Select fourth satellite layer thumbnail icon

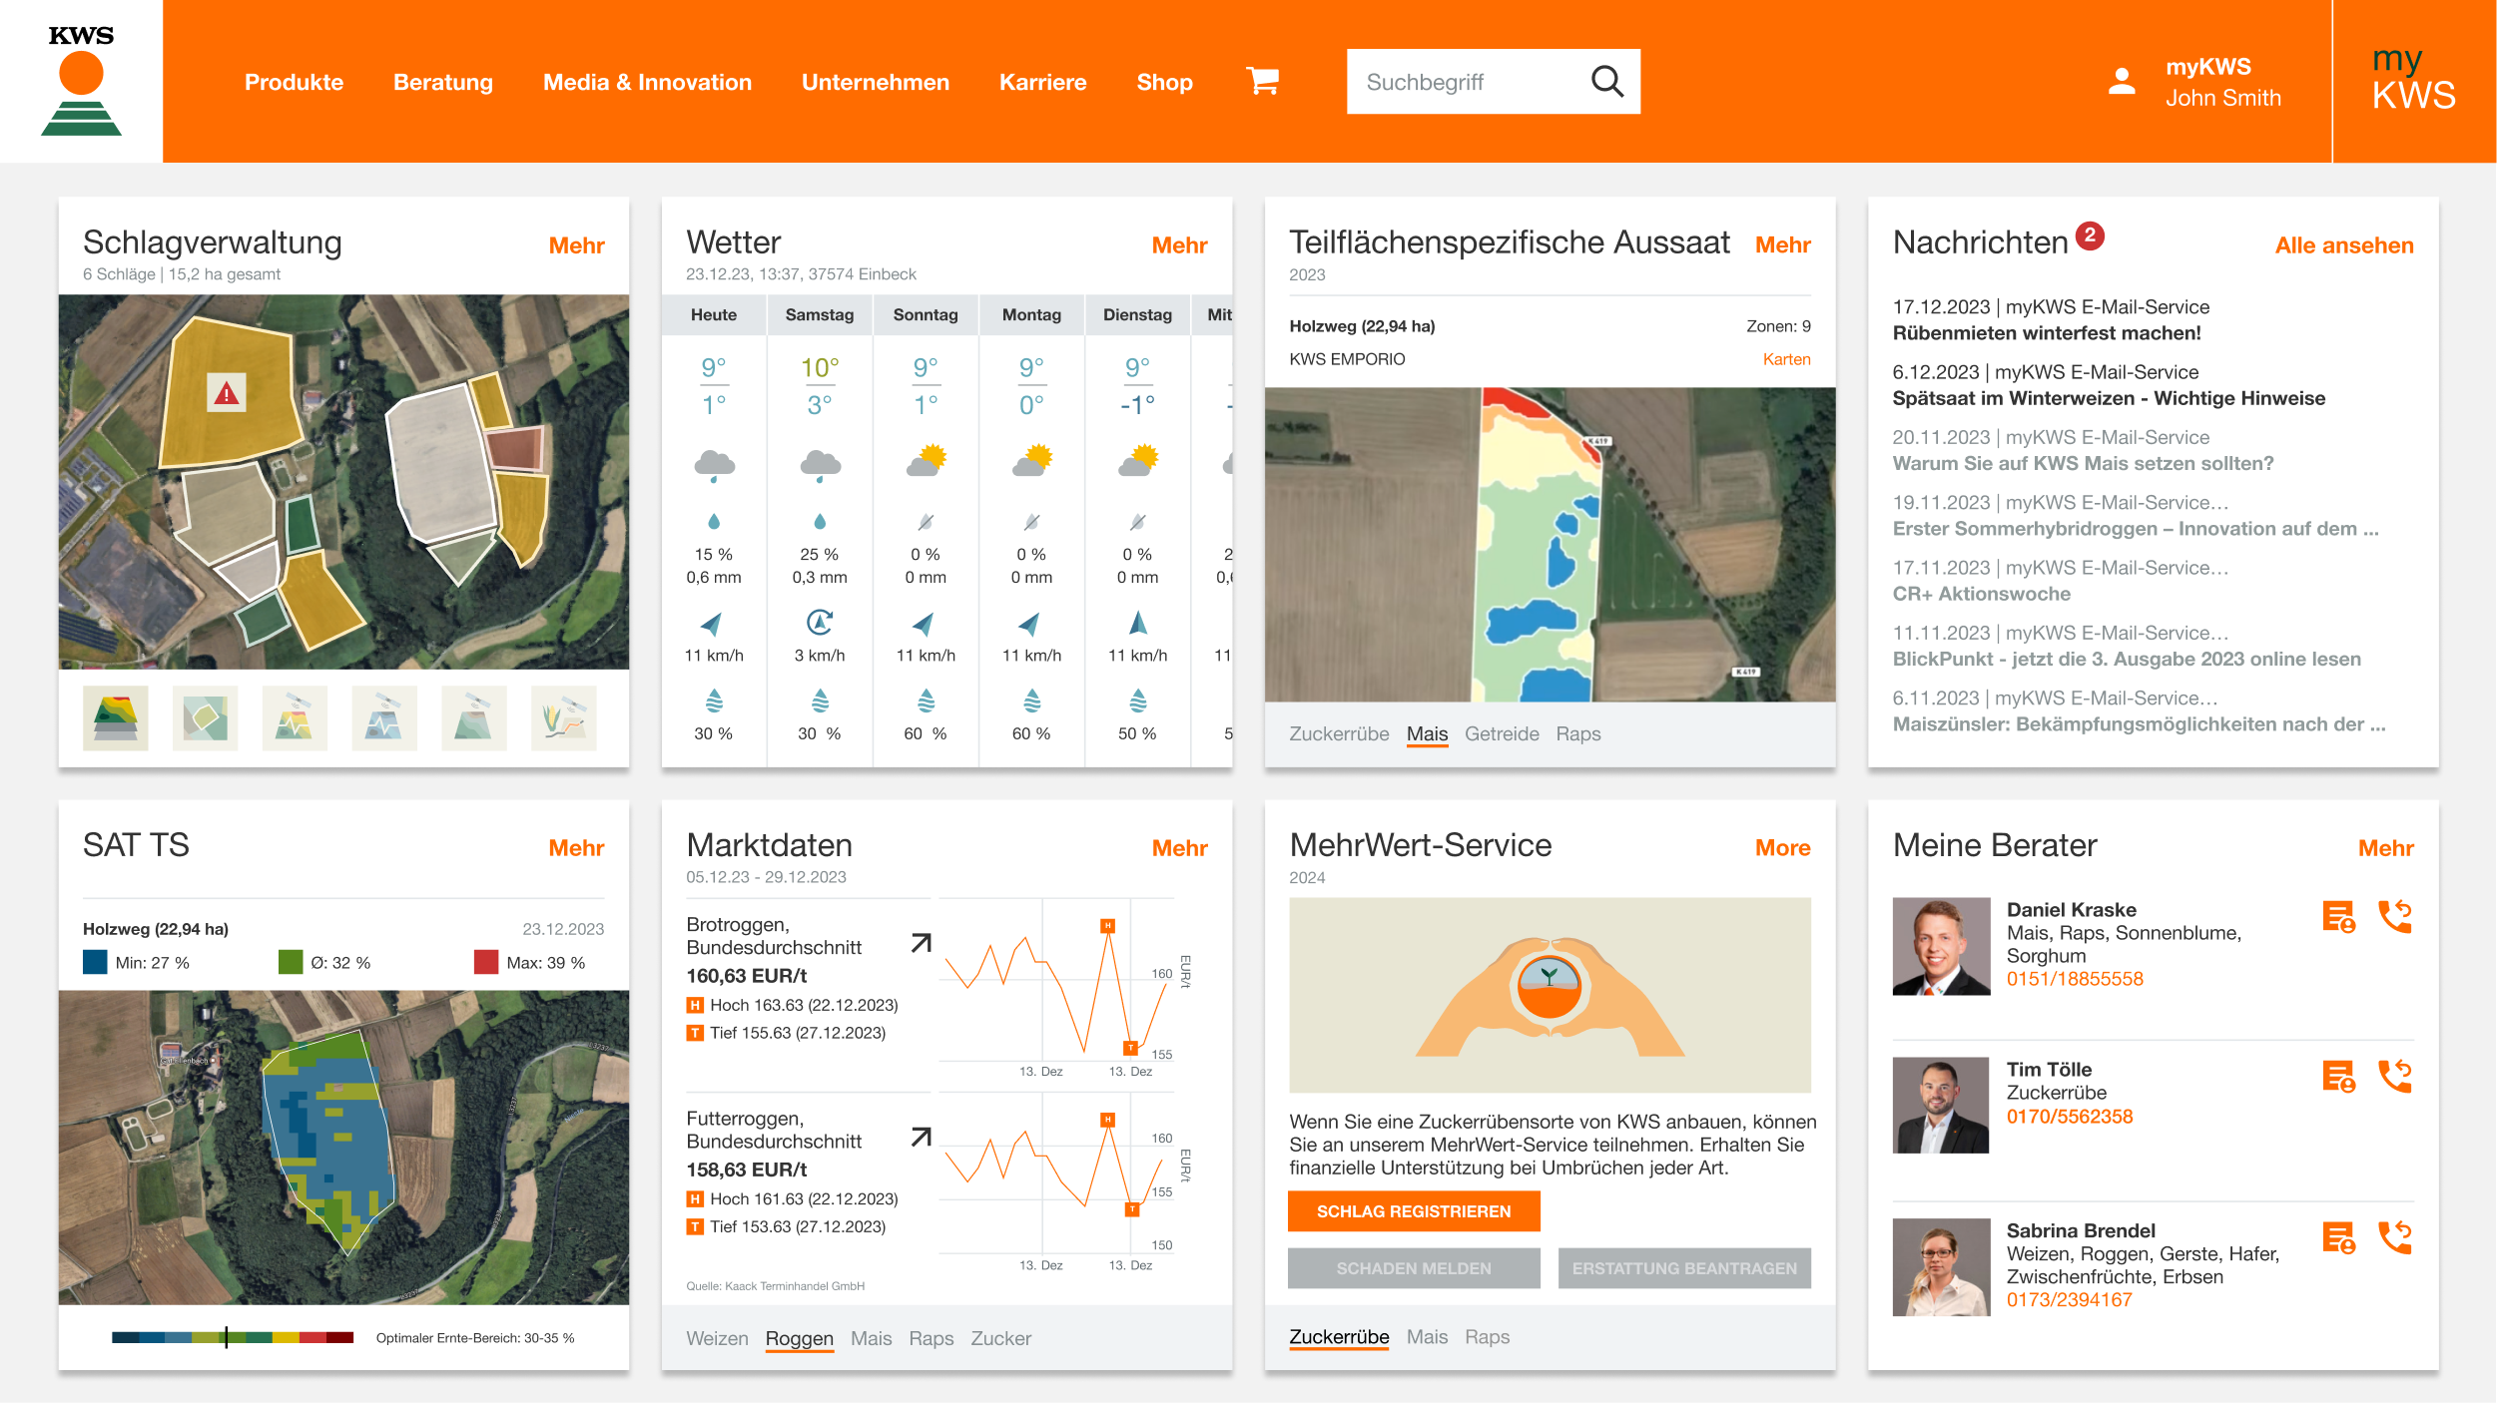[x=384, y=717]
